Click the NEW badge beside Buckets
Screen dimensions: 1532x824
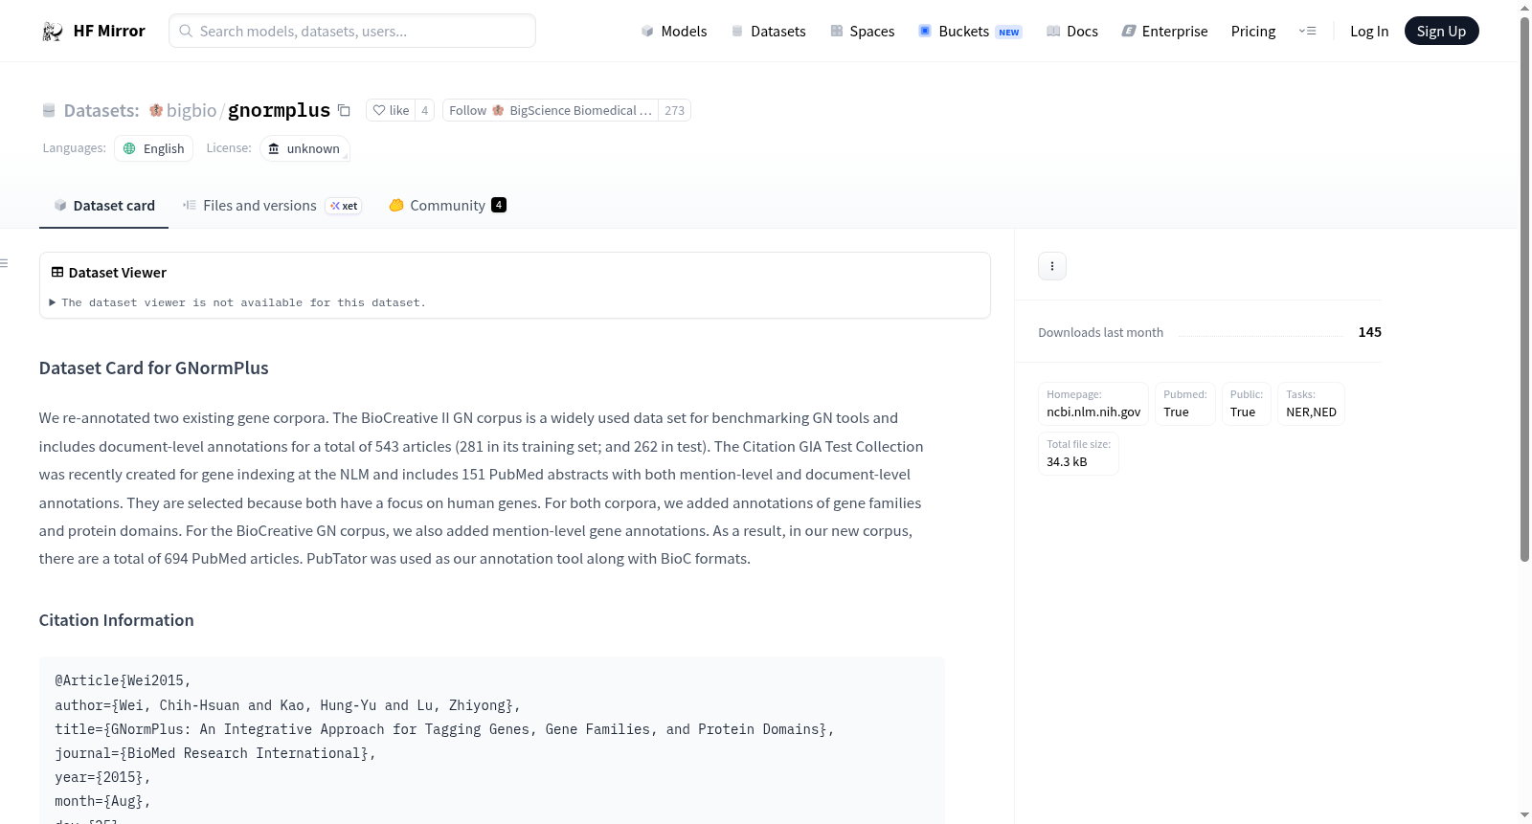[x=1009, y=33]
